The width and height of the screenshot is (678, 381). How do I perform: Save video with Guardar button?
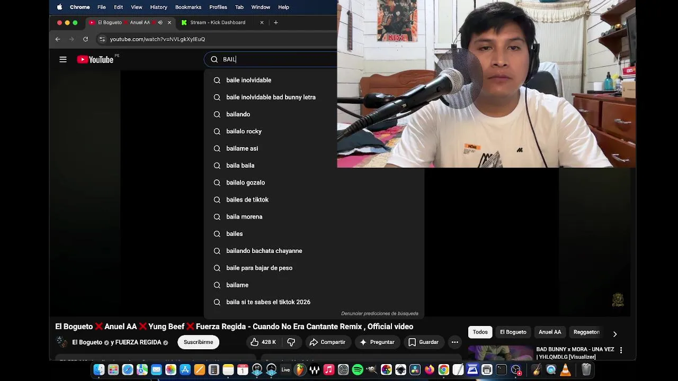[423, 342]
